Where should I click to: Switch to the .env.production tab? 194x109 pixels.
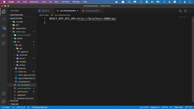pos(92,11)
